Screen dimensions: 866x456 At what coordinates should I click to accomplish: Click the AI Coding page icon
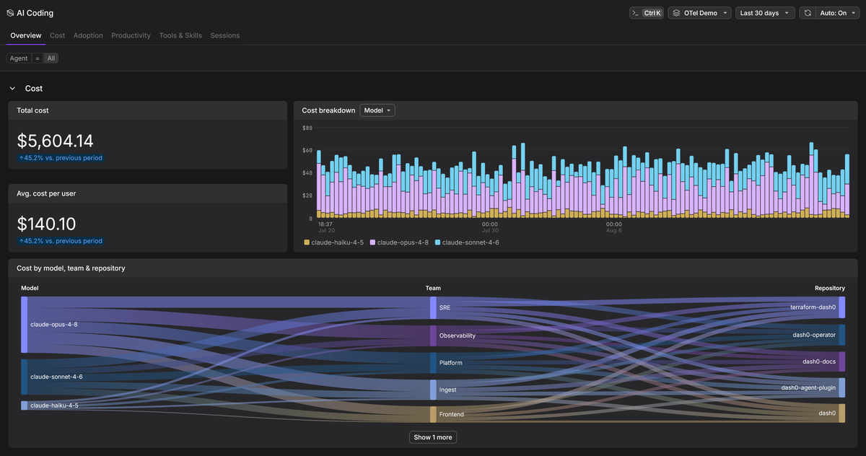coord(10,13)
